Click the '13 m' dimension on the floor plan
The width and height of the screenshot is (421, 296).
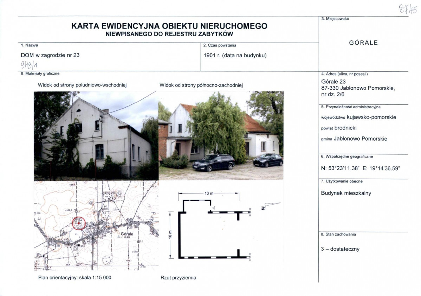[x=209, y=193]
